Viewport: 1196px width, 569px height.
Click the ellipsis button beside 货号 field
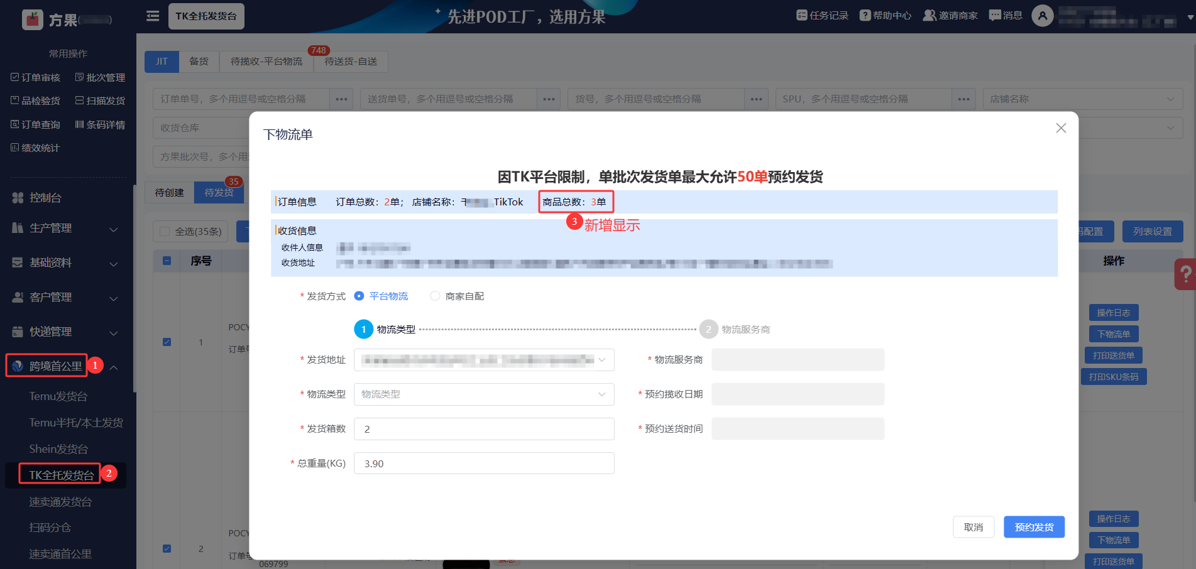click(x=756, y=99)
